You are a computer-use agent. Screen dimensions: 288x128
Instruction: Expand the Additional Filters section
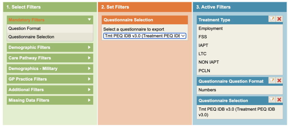click(89, 90)
